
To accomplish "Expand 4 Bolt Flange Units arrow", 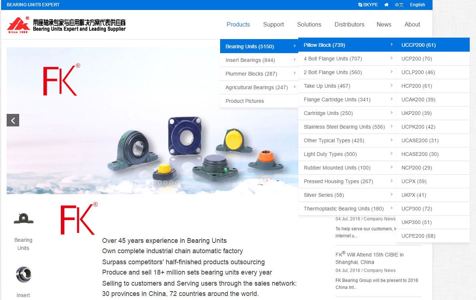I will coord(391,58).
